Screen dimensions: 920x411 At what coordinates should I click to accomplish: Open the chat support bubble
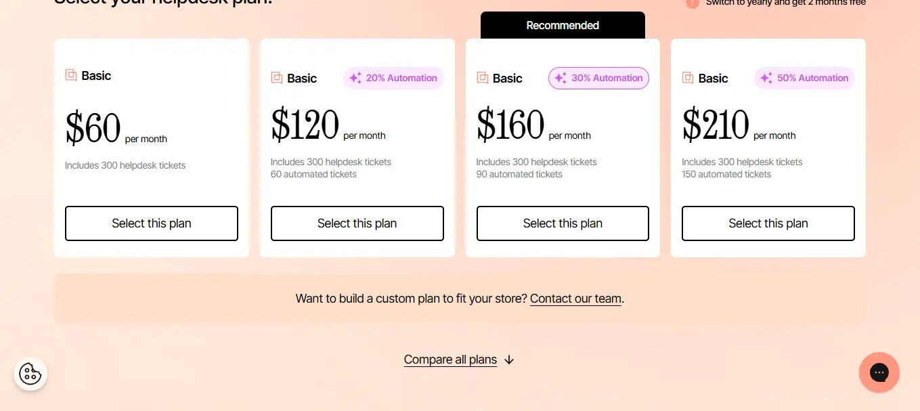pos(879,372)
